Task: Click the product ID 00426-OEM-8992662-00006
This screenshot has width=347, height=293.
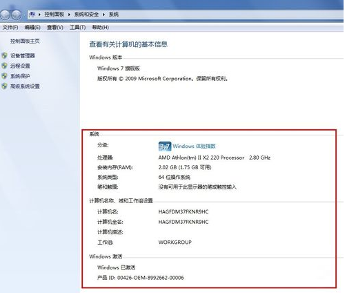Action: pyautogui.click(x=141, y=278)
